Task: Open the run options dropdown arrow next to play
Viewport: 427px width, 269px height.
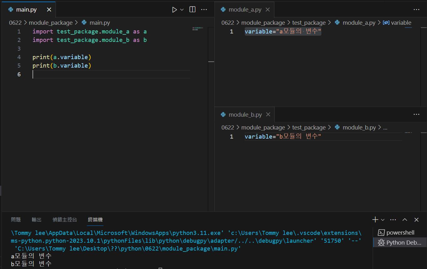Action: pyautogui.click(x=182, y=10)
